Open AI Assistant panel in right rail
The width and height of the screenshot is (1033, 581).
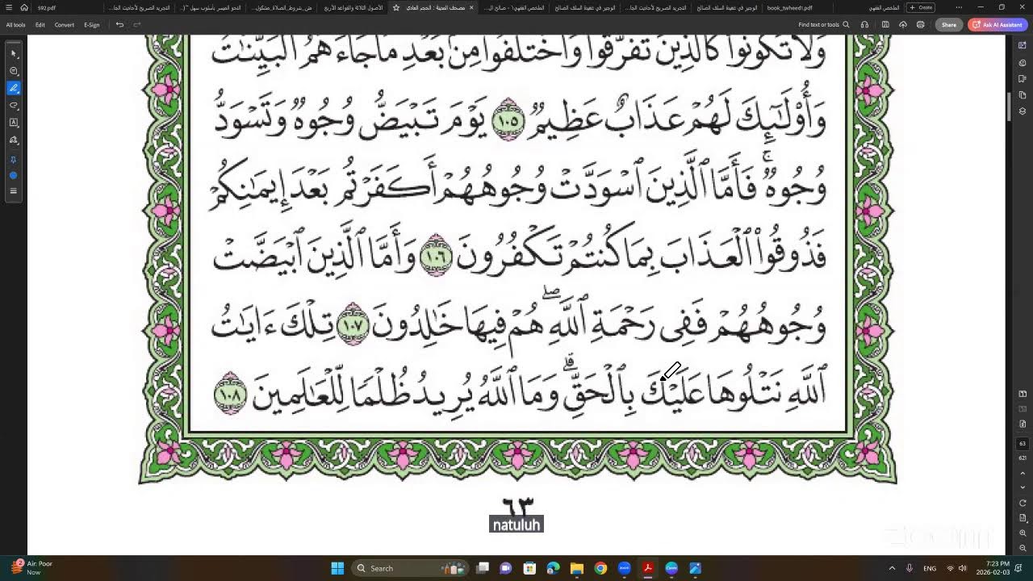pyautogui.click(x=1023, y=46)
